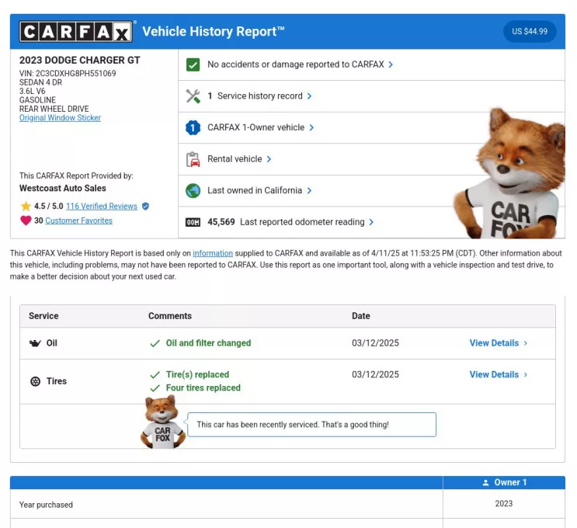Click the odometer reading icon

point(193,222)
